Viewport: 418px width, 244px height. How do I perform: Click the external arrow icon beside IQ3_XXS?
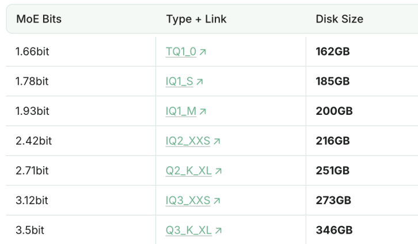pos(218,201)
